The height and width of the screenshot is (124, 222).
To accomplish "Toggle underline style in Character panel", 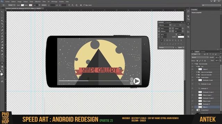I will click(178, 40).
